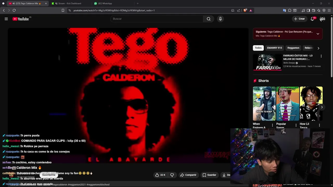The height and width of the screenshot is (187, 333).
Task: Unmute the Kick Dashboard tab
Action: pos(56,3)
